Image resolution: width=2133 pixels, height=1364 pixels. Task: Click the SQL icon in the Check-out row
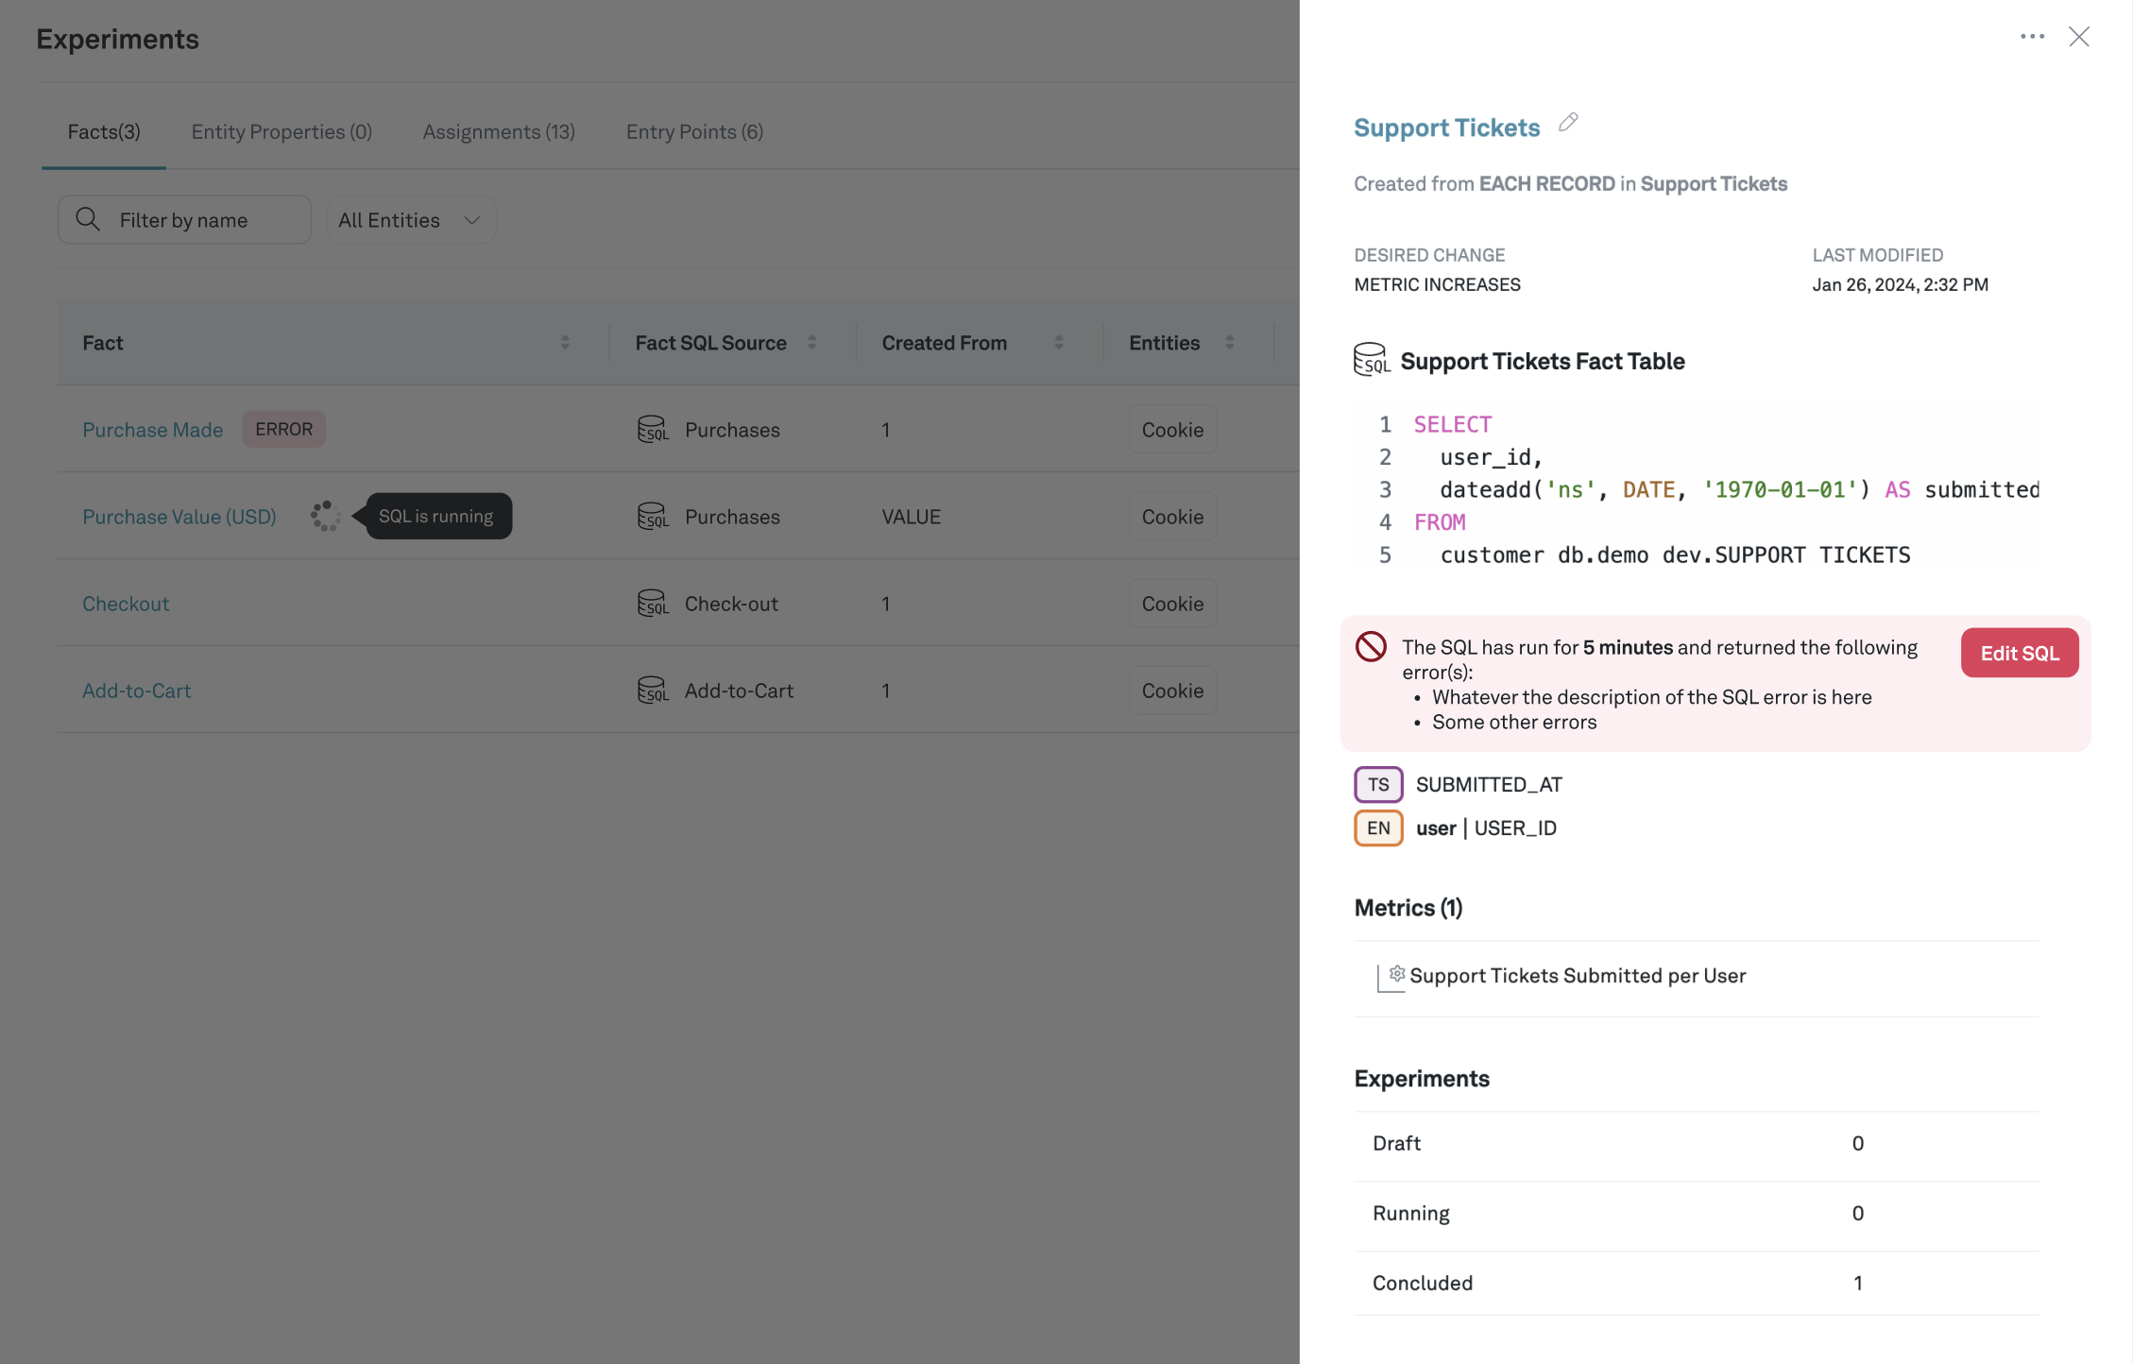tap(653, 604)
